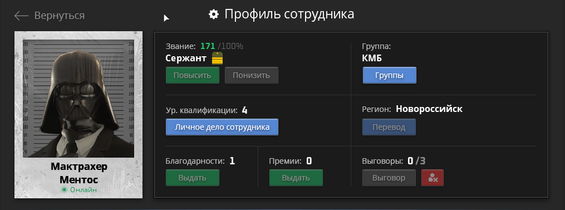Demote employee with Понизить button
The width and height of the screenshot is (565, 210).
tap(252, 75)
